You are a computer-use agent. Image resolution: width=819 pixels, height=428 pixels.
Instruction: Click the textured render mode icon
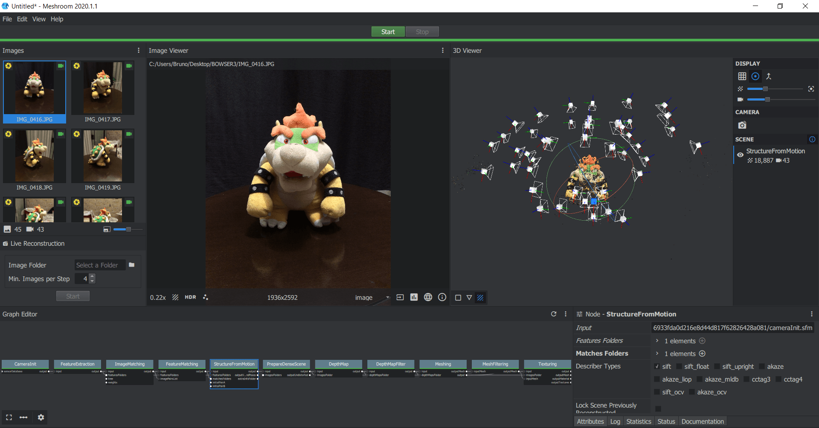click(x=480, y=298)
